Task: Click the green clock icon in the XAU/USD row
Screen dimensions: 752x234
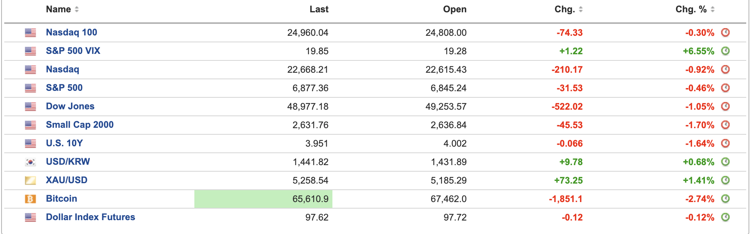Action: point(725,180)
